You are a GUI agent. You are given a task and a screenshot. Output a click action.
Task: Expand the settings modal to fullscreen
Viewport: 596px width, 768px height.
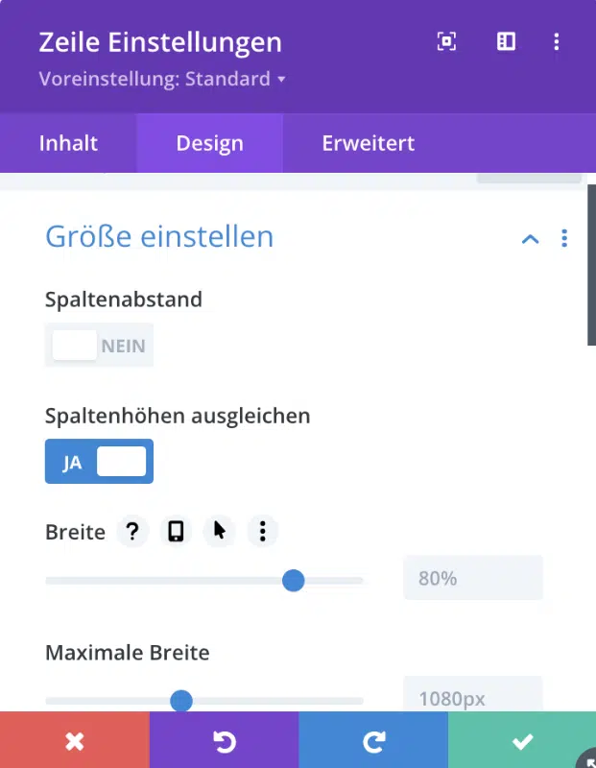446,41
